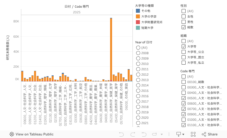Click the Revert view icon
This screenshot has width=227, height=138.
click(x=144, y=134)
